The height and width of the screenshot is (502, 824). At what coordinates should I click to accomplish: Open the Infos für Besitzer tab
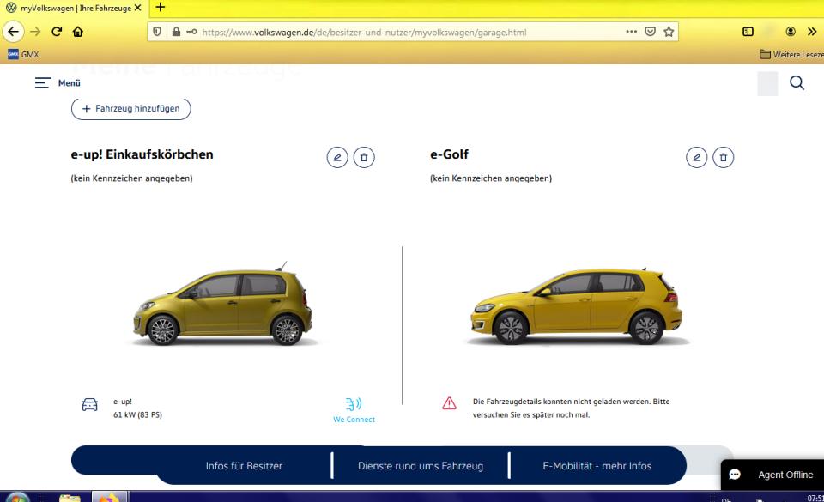244,466
